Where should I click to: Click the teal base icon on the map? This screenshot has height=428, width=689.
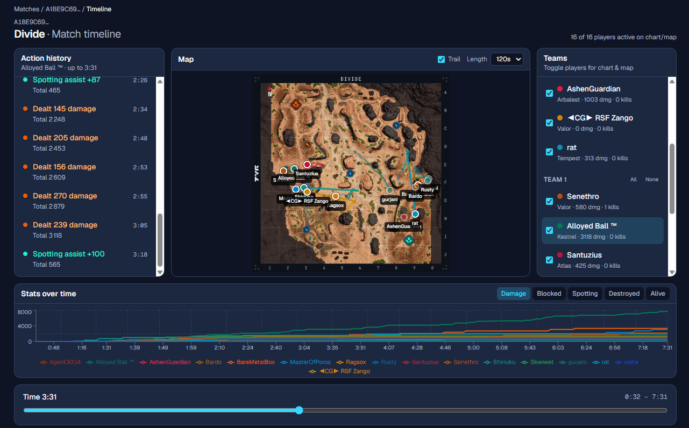click(x=409, y=240)
